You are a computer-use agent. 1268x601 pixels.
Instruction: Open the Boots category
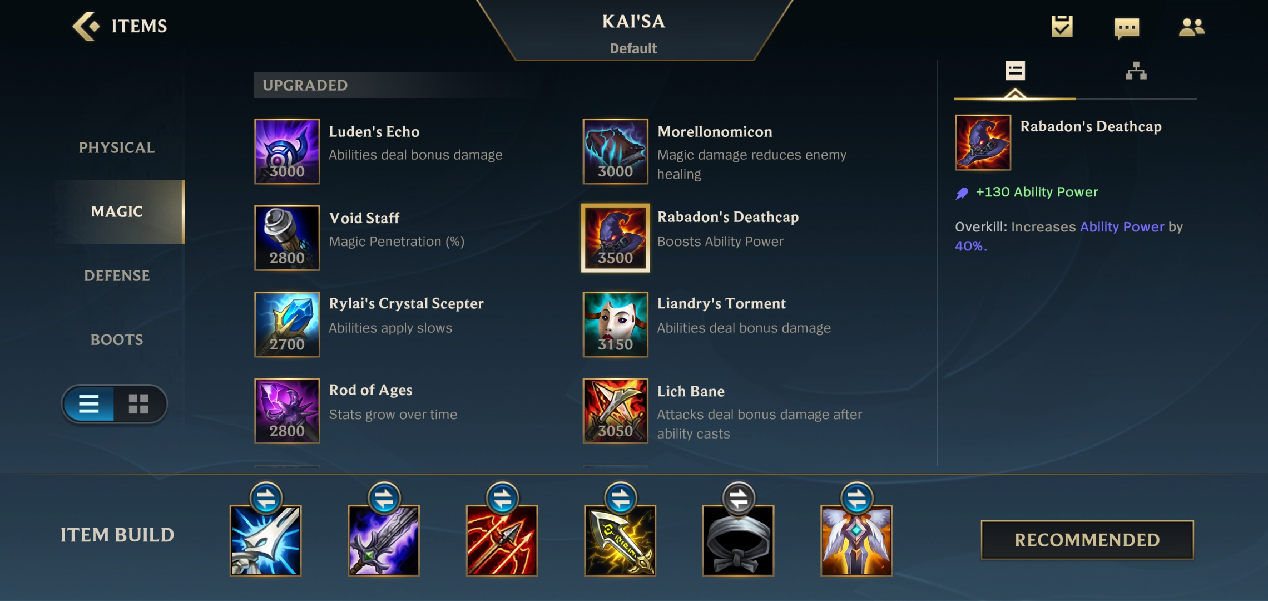117,339
